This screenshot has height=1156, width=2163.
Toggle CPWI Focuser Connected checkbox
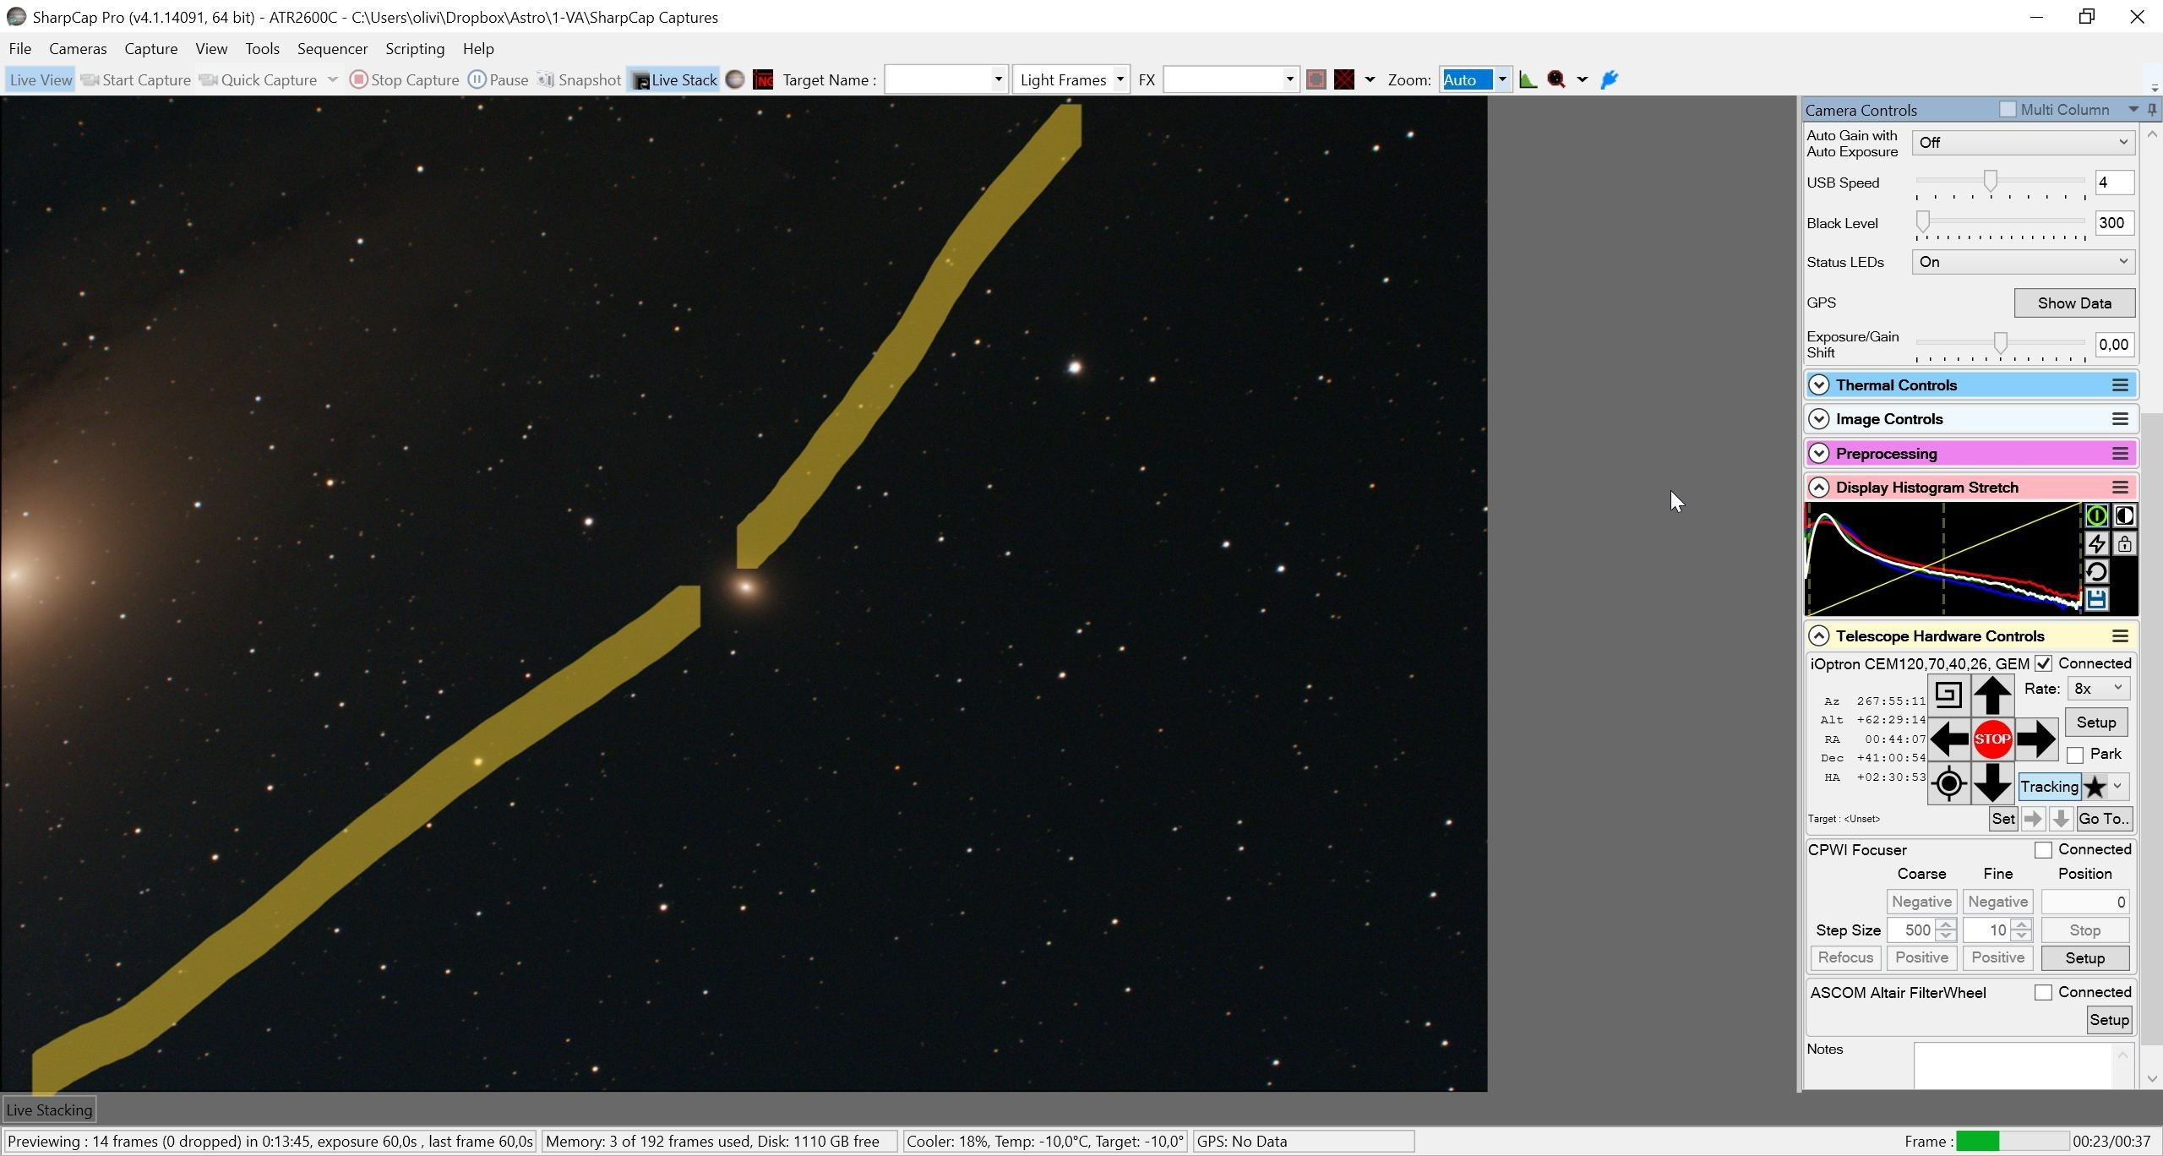point(2043,850)
